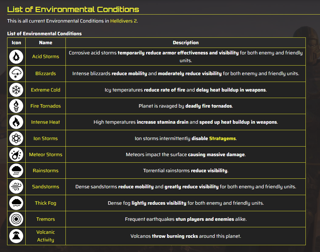Click the Thick Fog cloud icon
Screen dimensions: 320x252
(16, 203)
